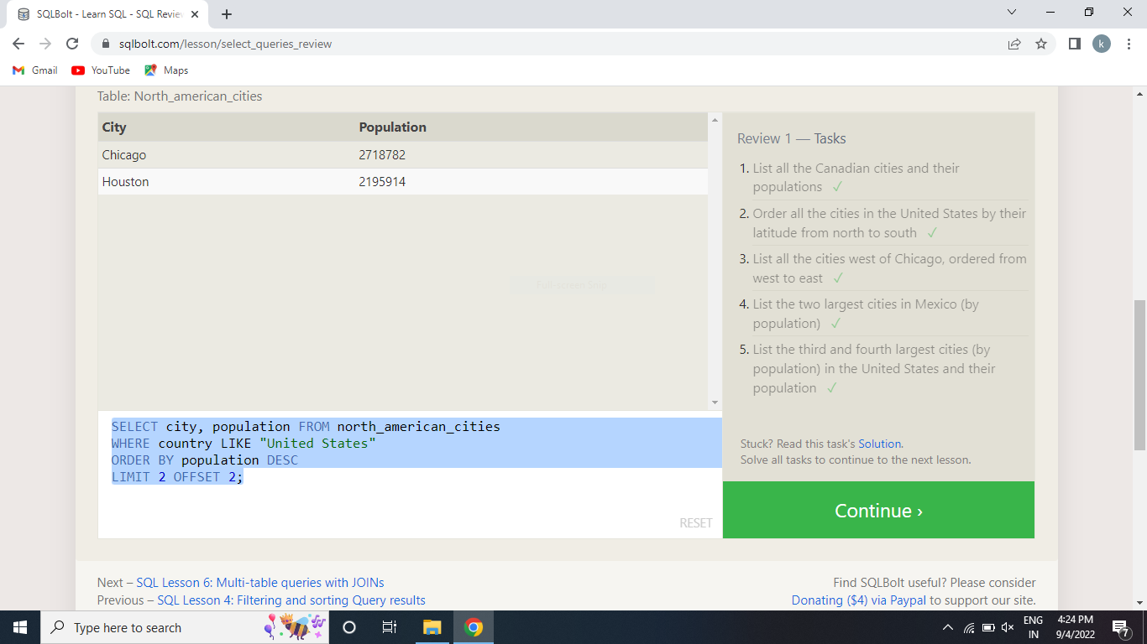This screenshot has width=1147, height=644.
Task: Bookmark this page with the star icon
Action: (x=1041, y=44)
